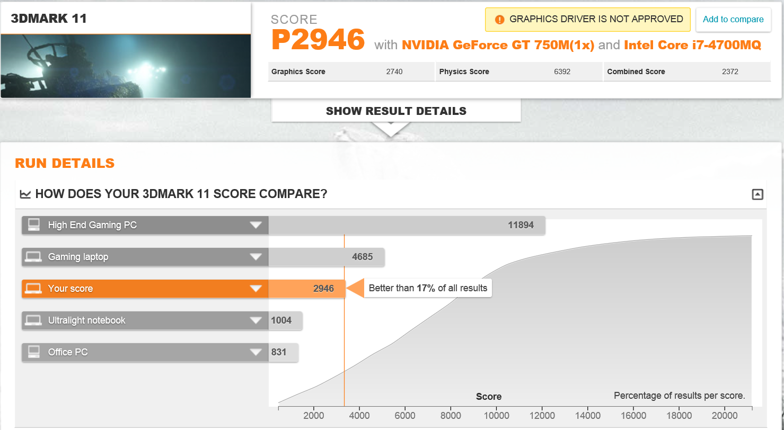Click the chart icon beside score comparison heading
This screenshot has width=784, height=430.
pyautogui.click(x=25, y=194)
